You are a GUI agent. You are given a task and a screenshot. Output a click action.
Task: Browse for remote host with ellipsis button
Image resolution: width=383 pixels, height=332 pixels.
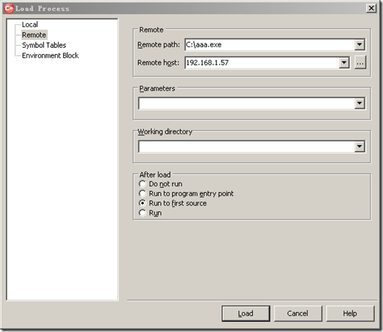click(x=360, y=63)
